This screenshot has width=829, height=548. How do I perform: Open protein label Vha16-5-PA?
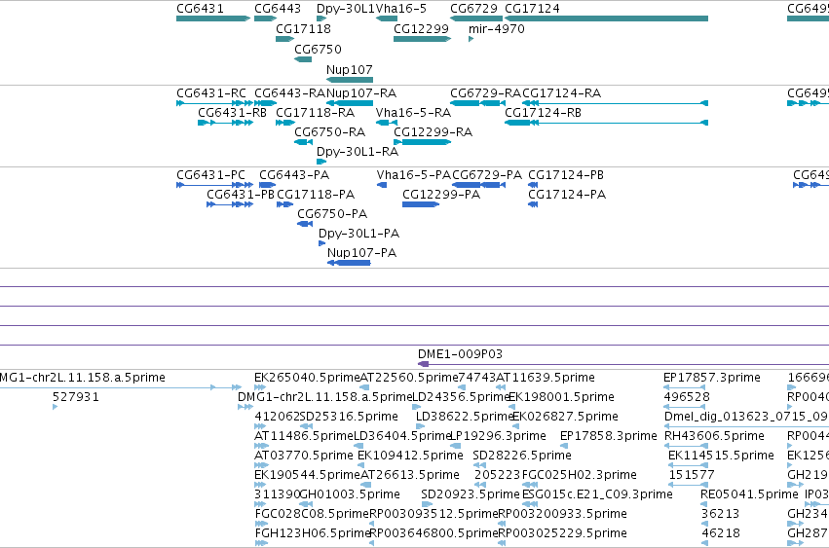[x=414, y=175]
